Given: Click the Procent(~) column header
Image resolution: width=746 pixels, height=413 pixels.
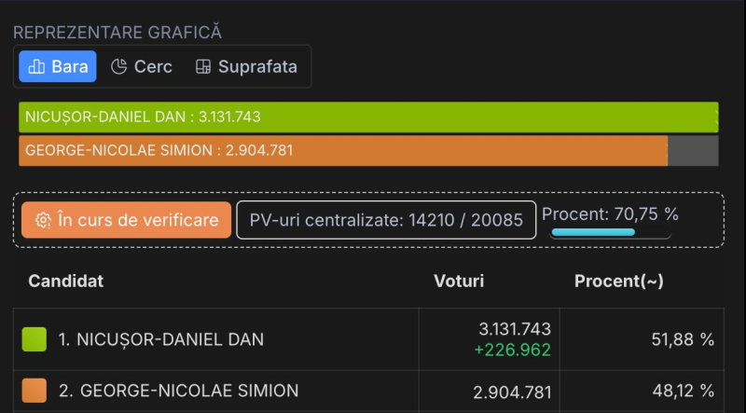Looking at the screenshot, I should (x=618, y=282).
